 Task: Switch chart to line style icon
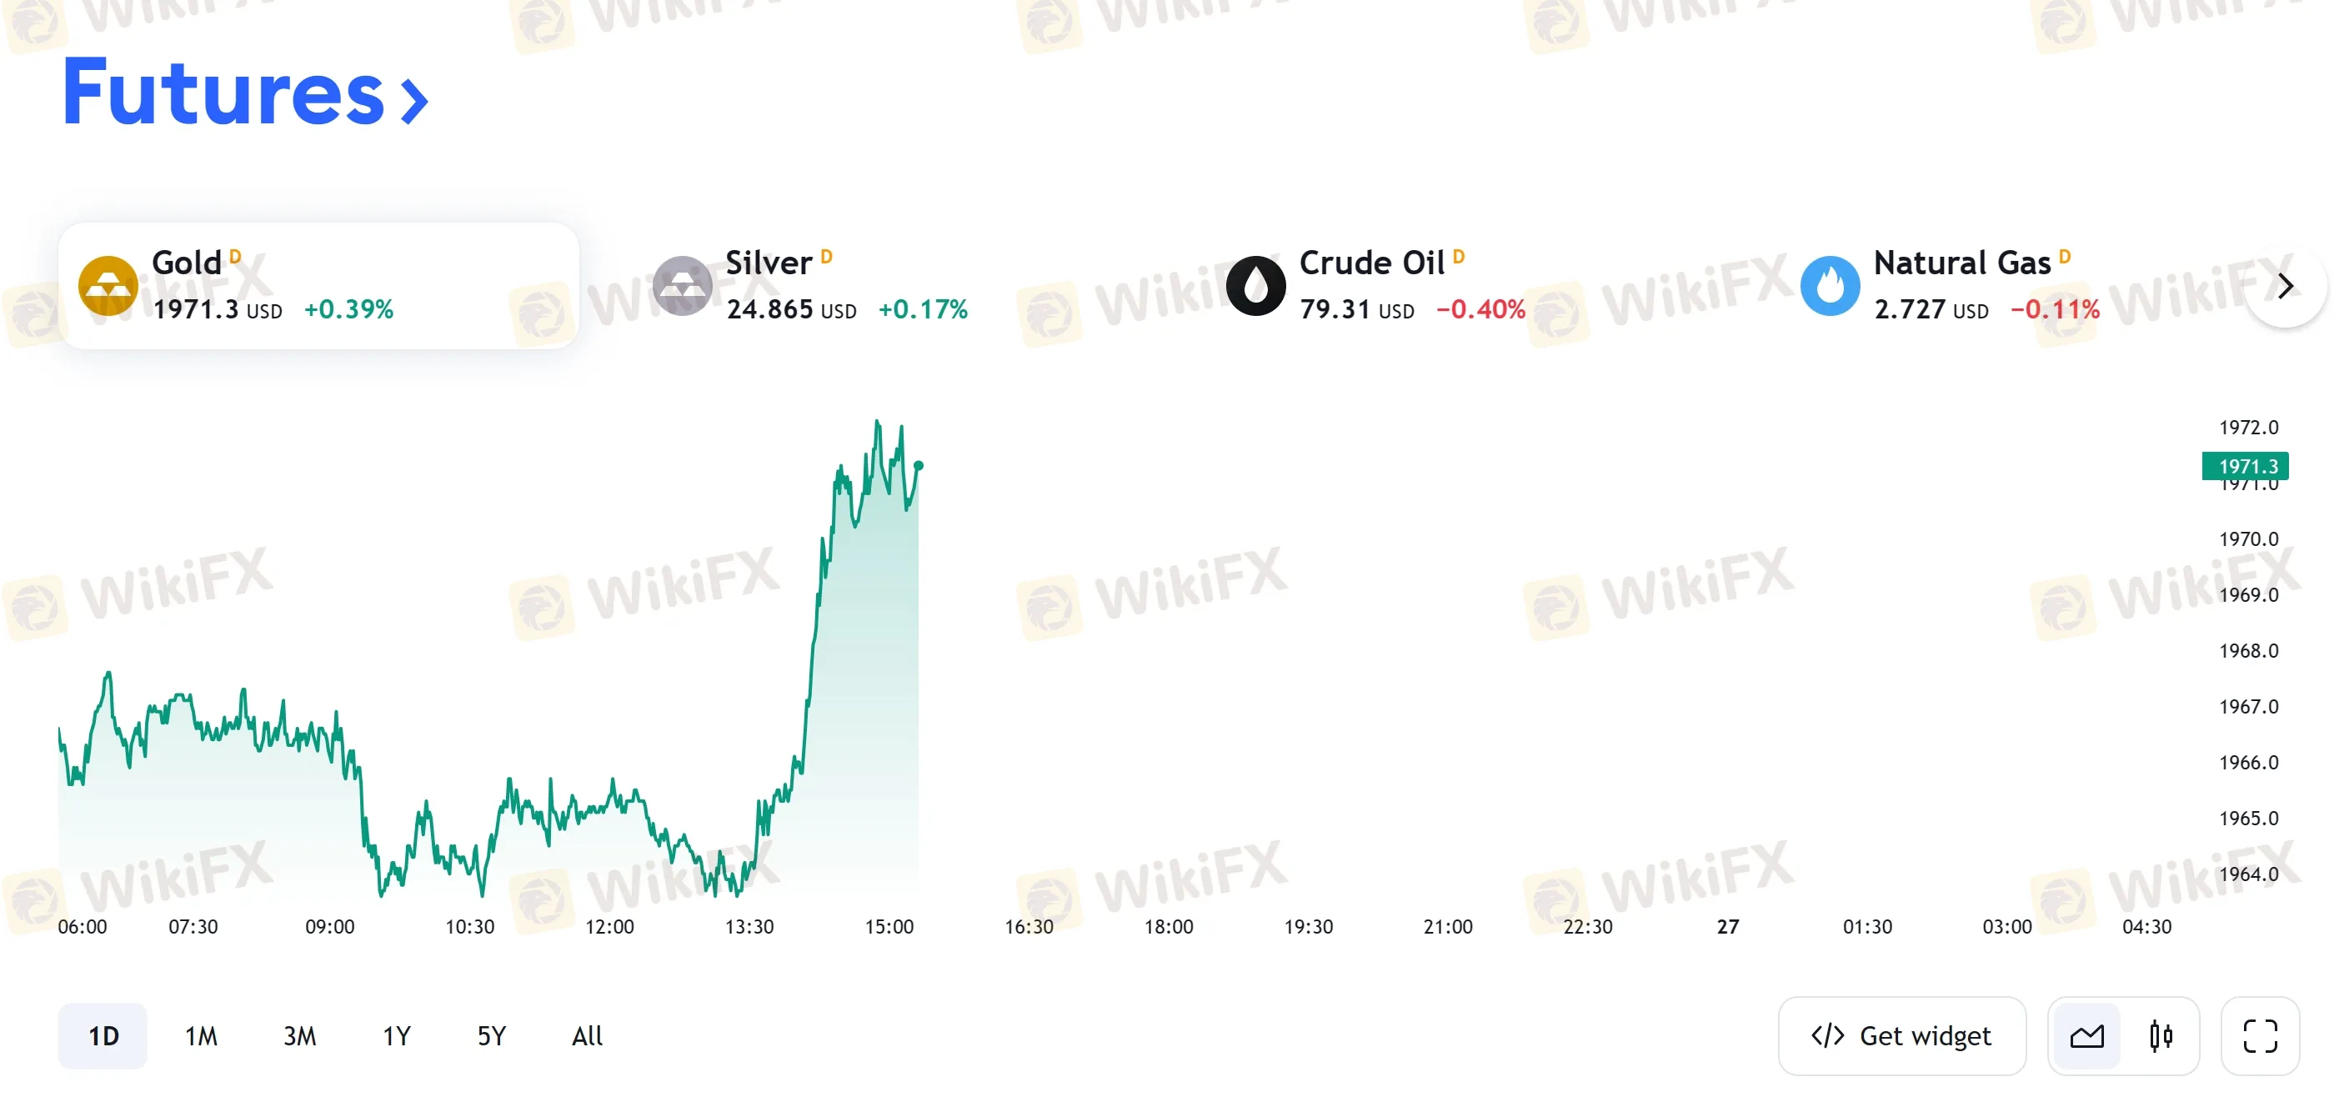tap(2086, 1035)
